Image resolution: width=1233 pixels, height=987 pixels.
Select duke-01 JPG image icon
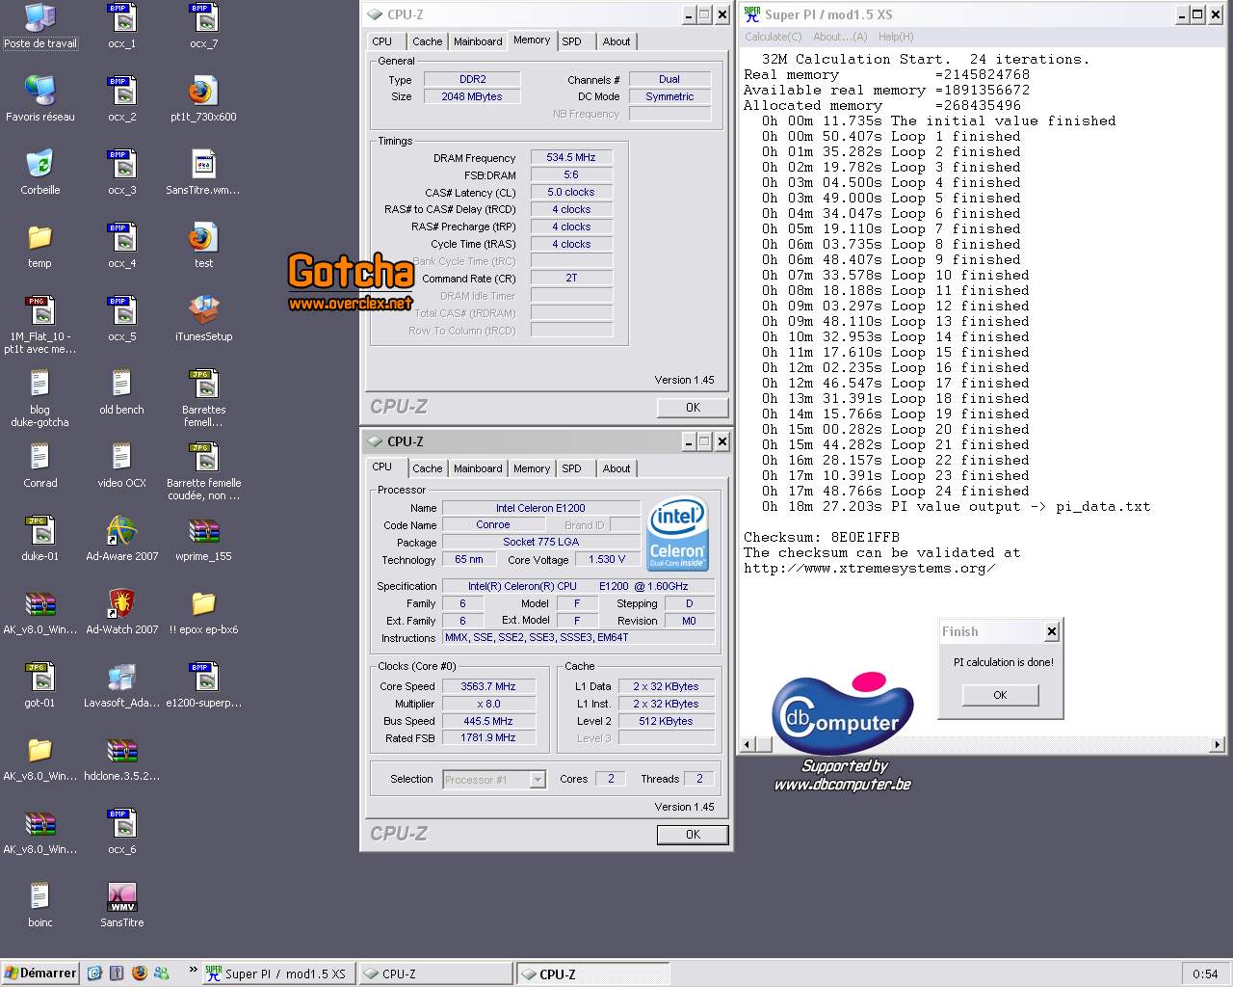tap(39, 539)
